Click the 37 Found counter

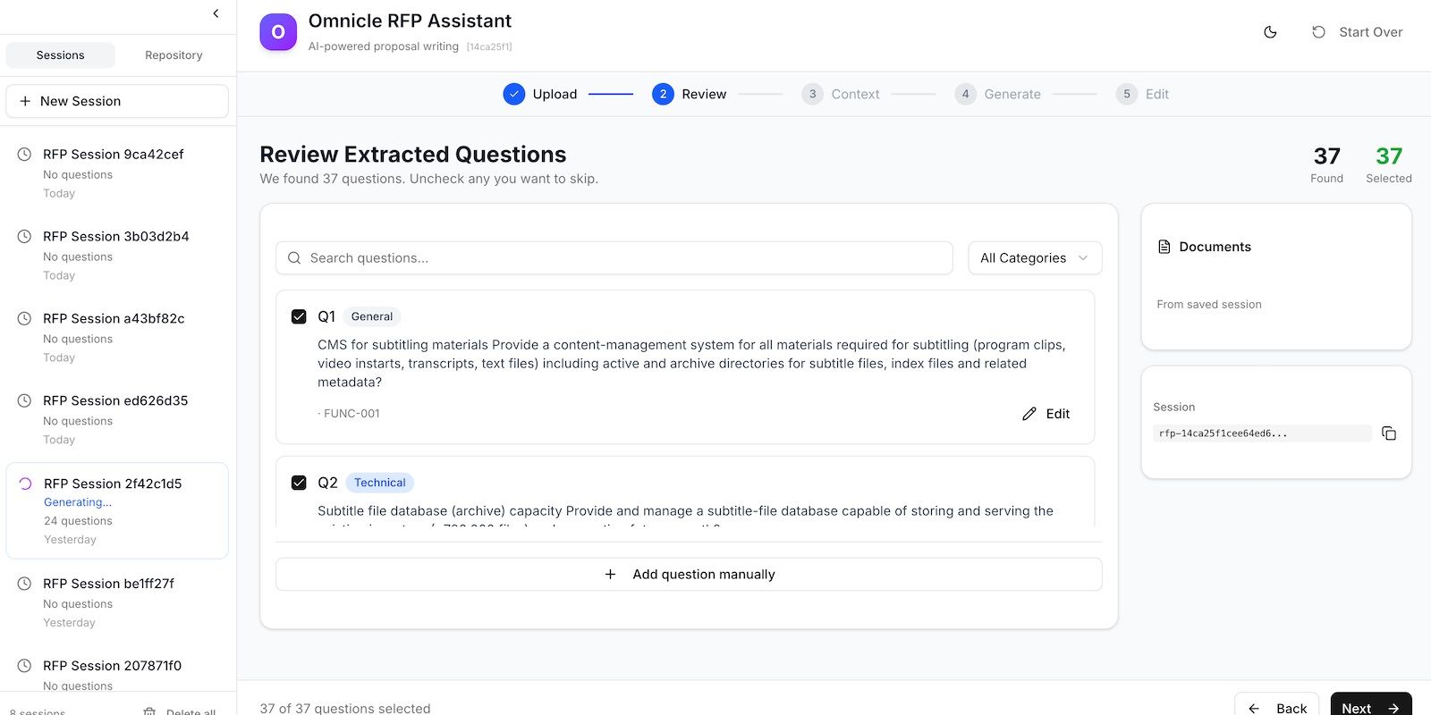(1327, 164)
